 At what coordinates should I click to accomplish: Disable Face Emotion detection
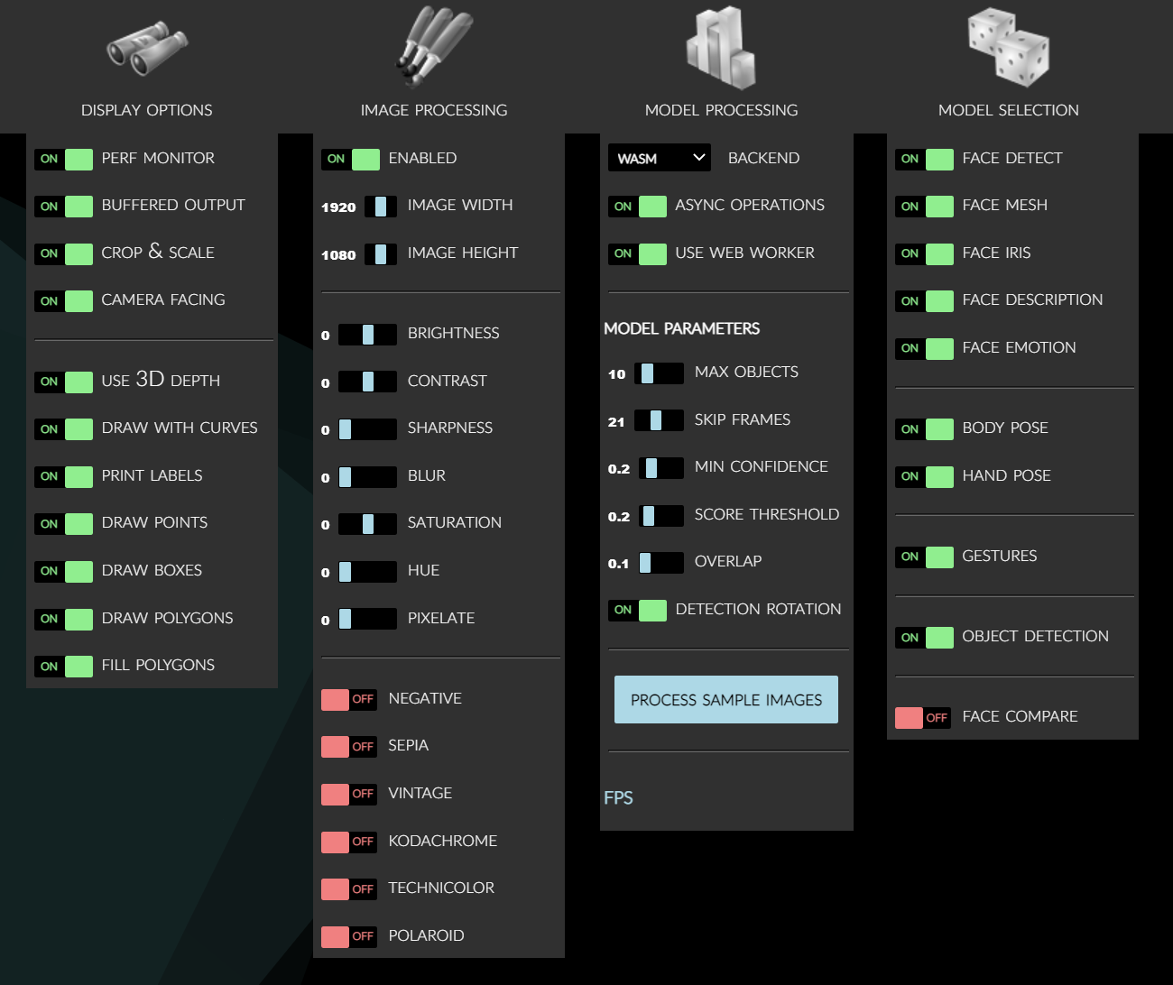click(x=925, y=349)
